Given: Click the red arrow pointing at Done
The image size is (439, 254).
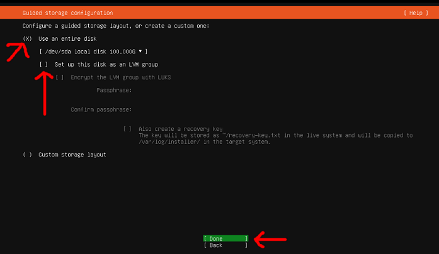Looking at the screenshot, I should coord(270,239).
